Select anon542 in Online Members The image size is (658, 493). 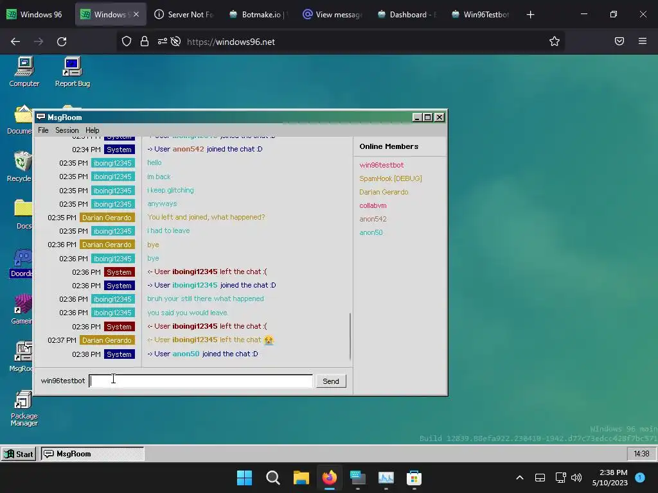coord(373,219)
